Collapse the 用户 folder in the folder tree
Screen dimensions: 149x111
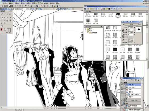(x=85, y=31)
